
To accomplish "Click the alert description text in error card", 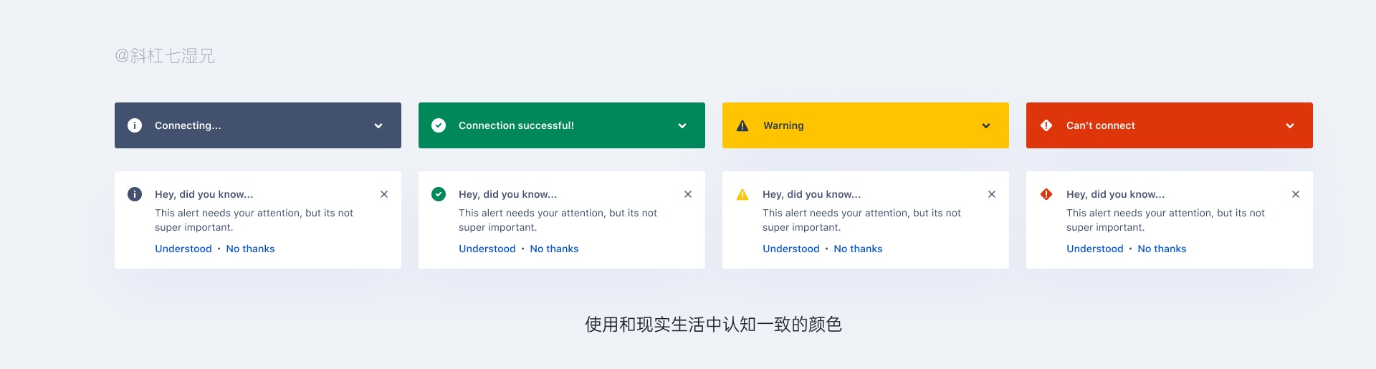I will pyautogui.click(x=1166, y=220).
